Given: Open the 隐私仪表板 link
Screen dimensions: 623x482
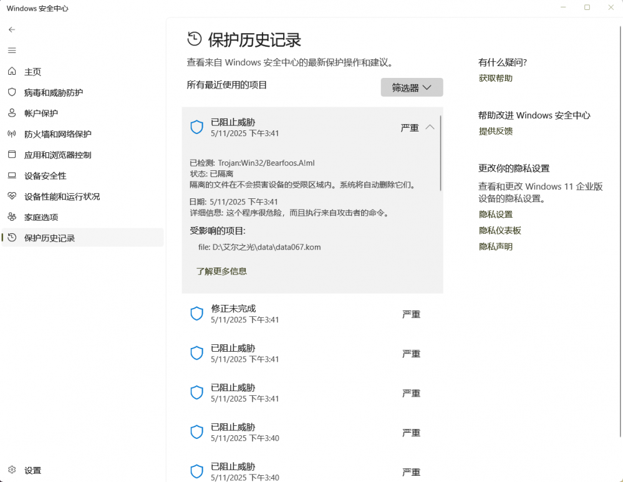Looking at the screenshot, I should click(499, 230).
